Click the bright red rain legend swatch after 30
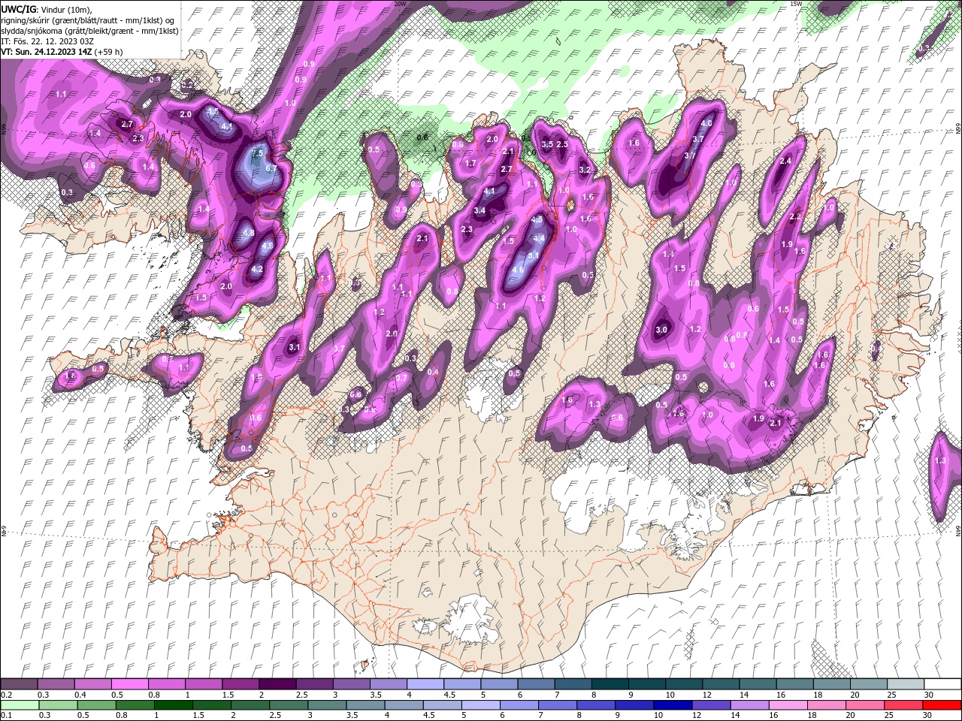 tap(942, 704)
